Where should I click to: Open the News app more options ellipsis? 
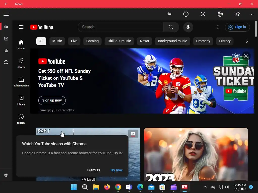[251, 14]
